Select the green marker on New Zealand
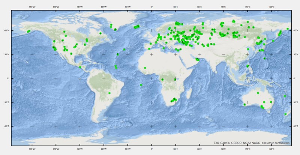This screenshot has height=155, width=300. [285, 114]
